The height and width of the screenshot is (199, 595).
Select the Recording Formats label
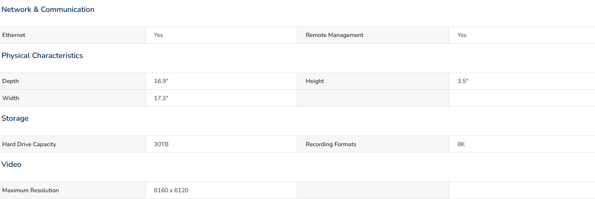(x=331, y=144)
